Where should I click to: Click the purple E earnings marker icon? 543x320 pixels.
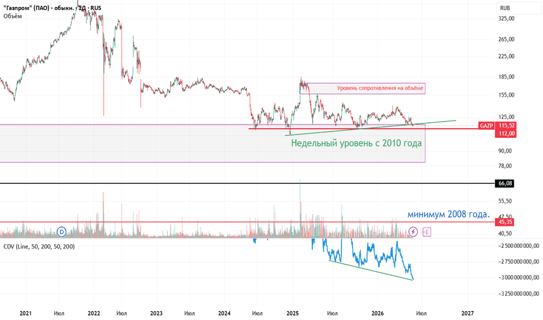click(426, 232)
